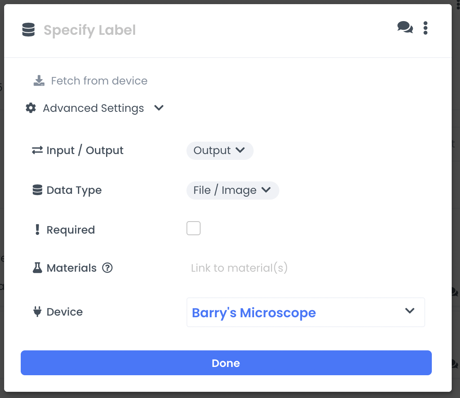The width and height of the screenshot is (460, 398).
Task: Open the three-dot options menu
Action: 425,27
